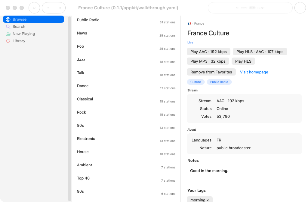Image resolution: width=308 pixels, height=202 pixels.
Task: Play the MP3 32 kbps stream
Action: [208, 61]
